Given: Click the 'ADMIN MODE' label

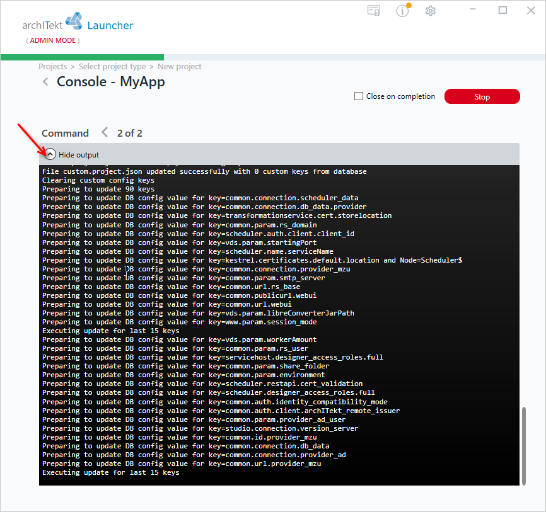Looking at the screenshot, I should pyautogui.click(x=53, y=40).
